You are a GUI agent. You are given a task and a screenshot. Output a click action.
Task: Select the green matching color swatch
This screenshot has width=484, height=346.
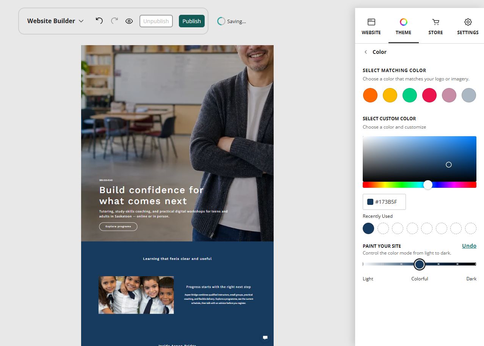[x=410, y=95]
